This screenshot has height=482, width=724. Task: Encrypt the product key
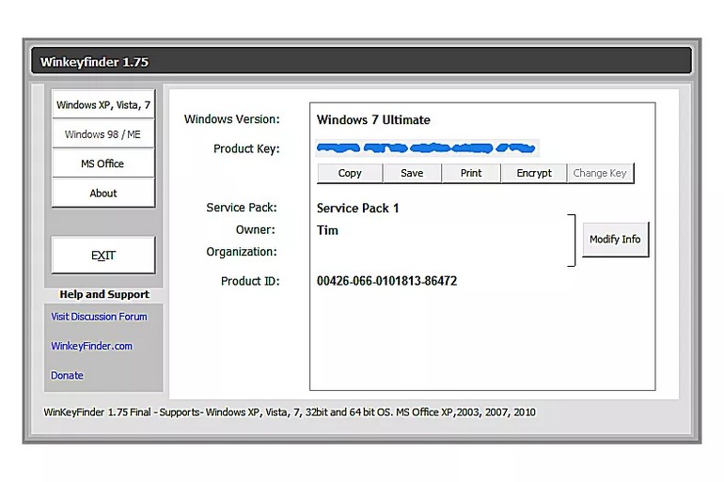point(534,173)
